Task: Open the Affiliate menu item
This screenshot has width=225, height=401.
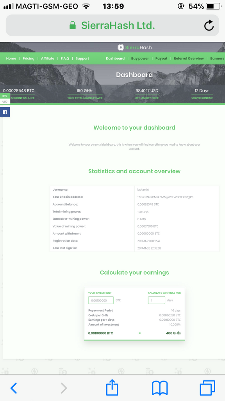Action: [x=48, y=58]
